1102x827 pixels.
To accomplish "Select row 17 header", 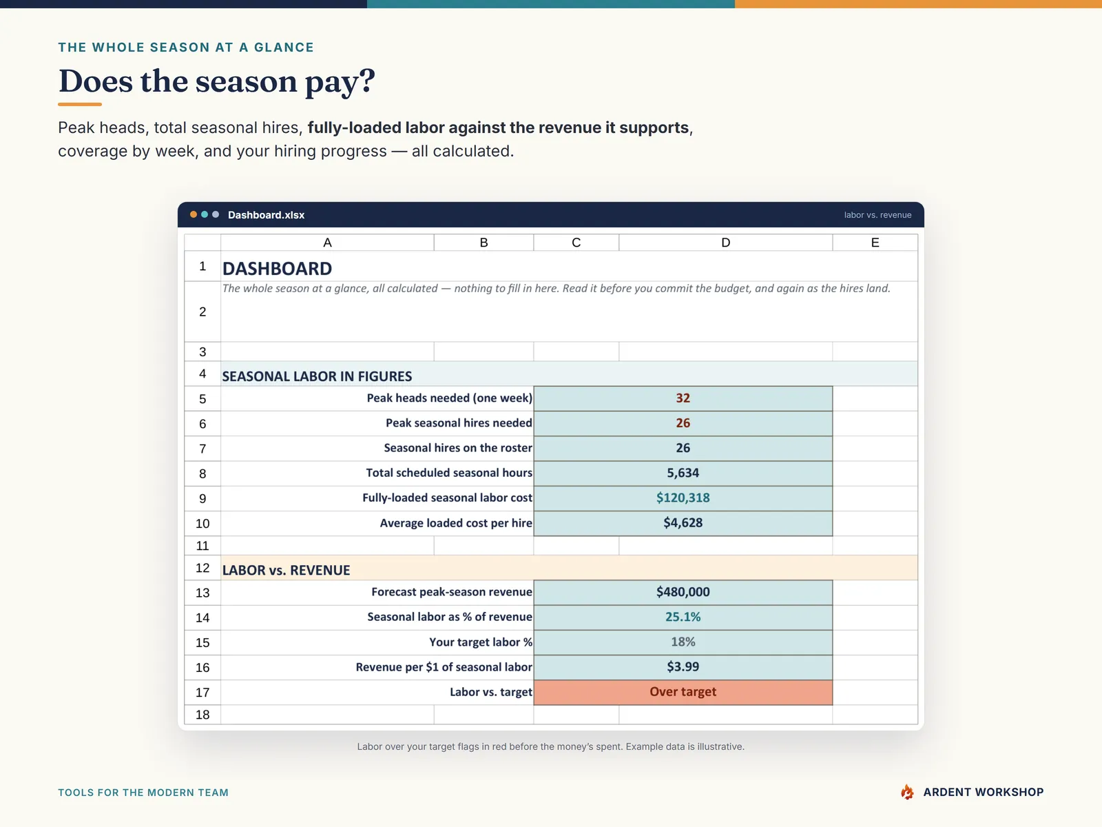I will pos(202,693).
